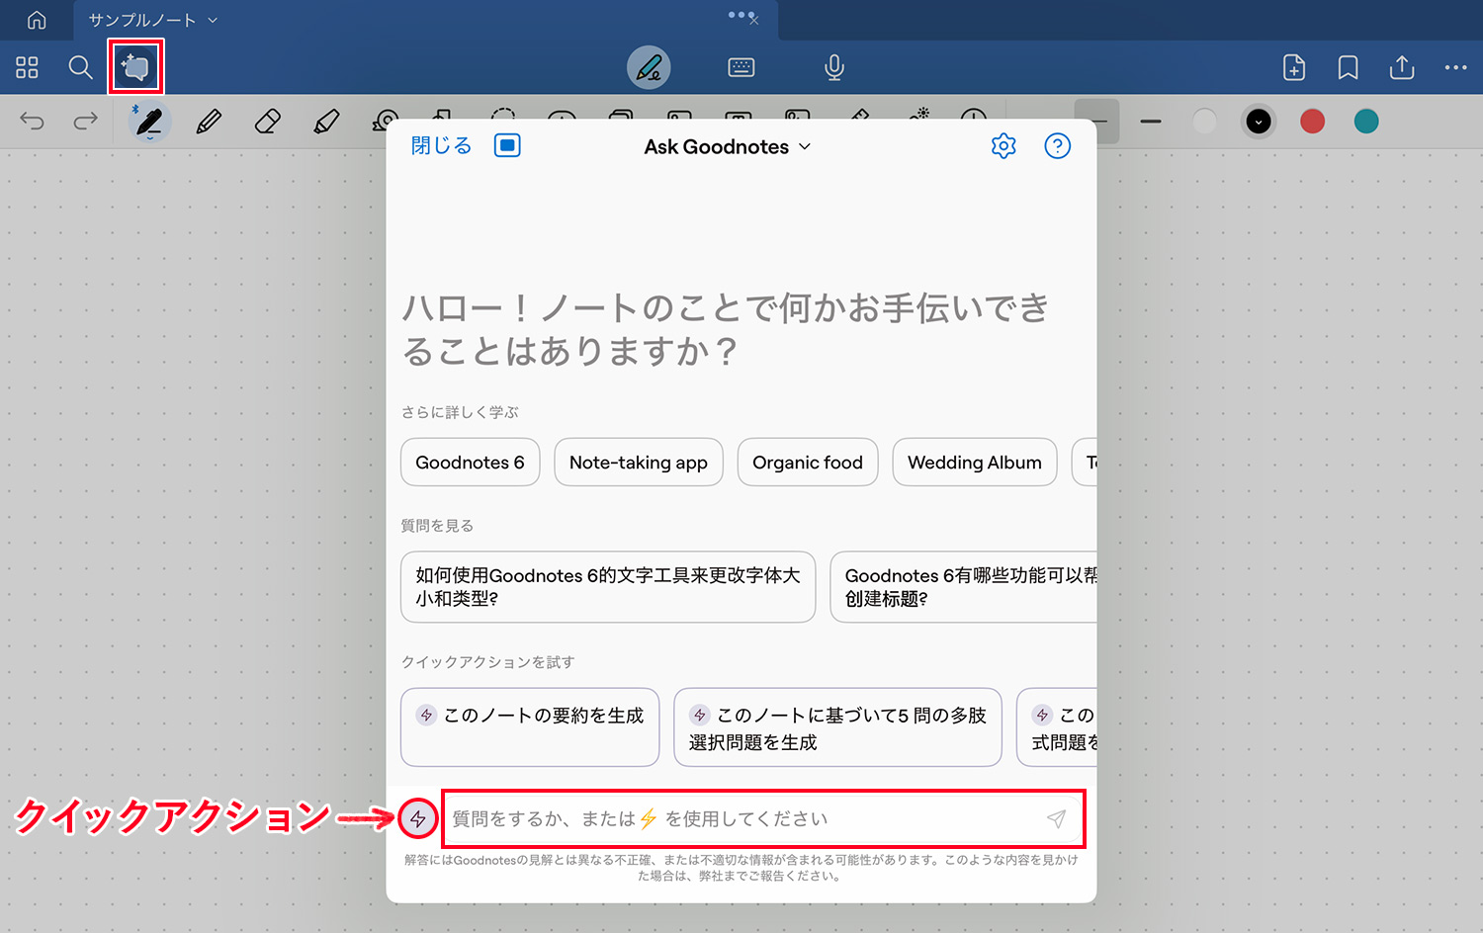Undo the last action
The height and width of the screenshot is (933, 1483).
(32, 122)
